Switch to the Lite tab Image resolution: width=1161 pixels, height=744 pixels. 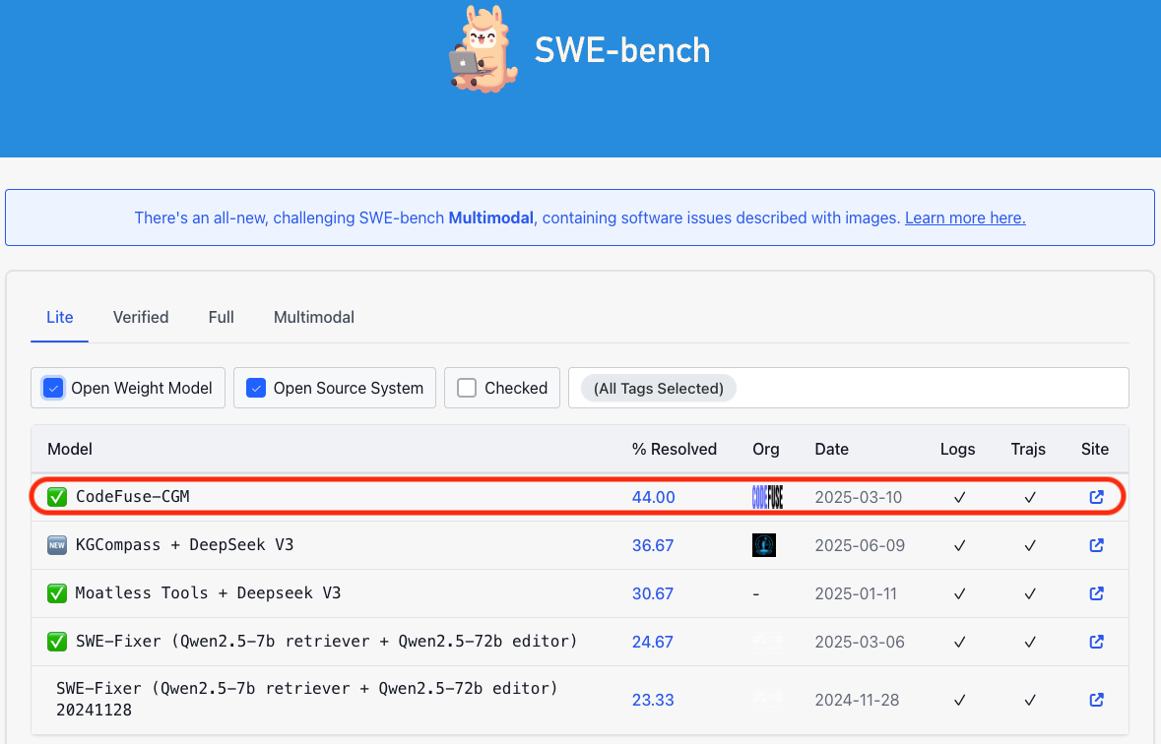60,317
